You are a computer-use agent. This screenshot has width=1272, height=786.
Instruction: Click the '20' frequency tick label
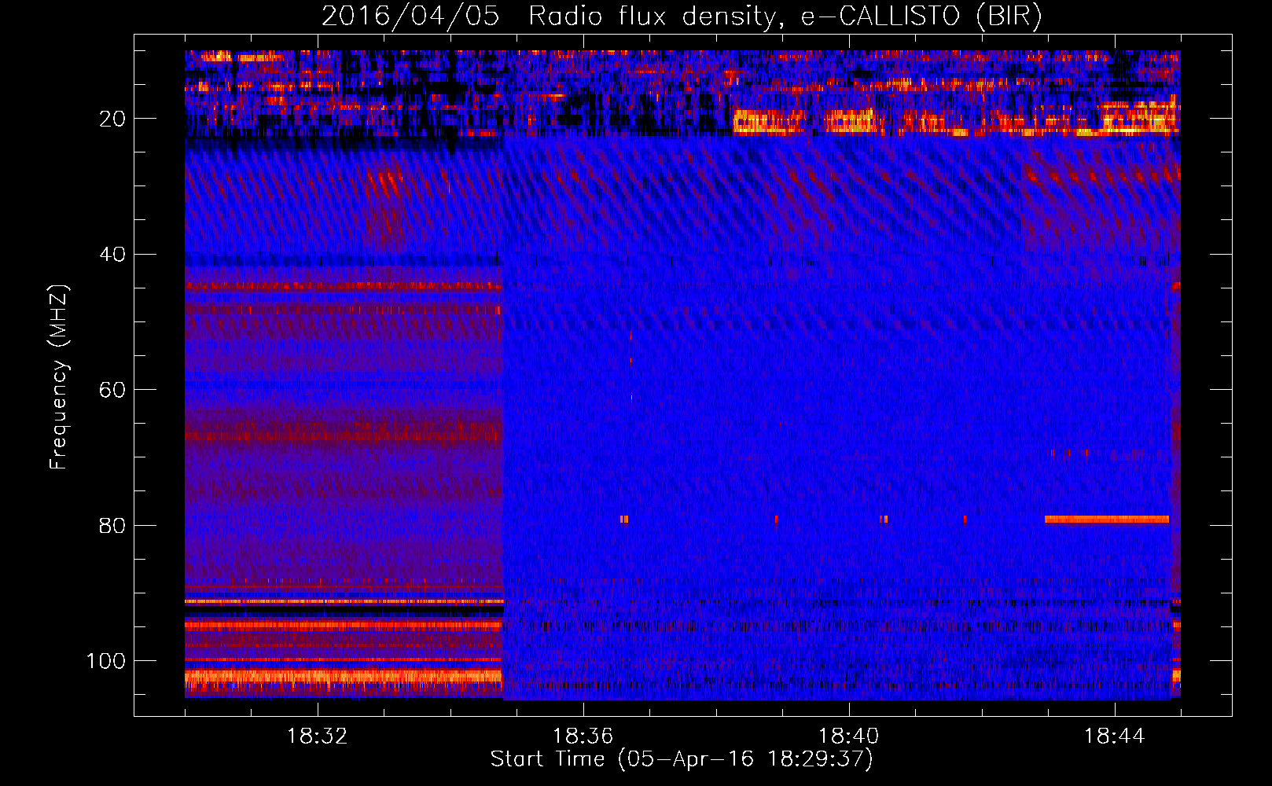(x=112, y=119)
